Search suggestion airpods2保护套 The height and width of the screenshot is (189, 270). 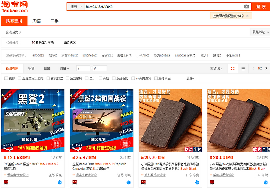click(x=185, y=55)
